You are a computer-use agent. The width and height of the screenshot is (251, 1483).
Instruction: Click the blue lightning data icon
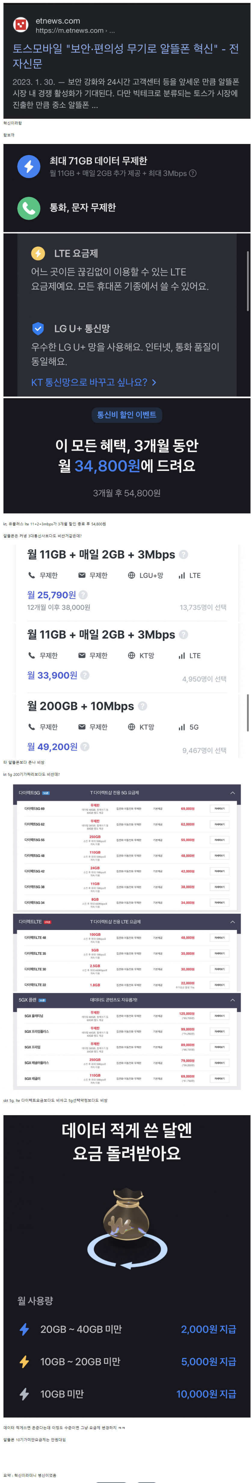[x=29, y=166]
